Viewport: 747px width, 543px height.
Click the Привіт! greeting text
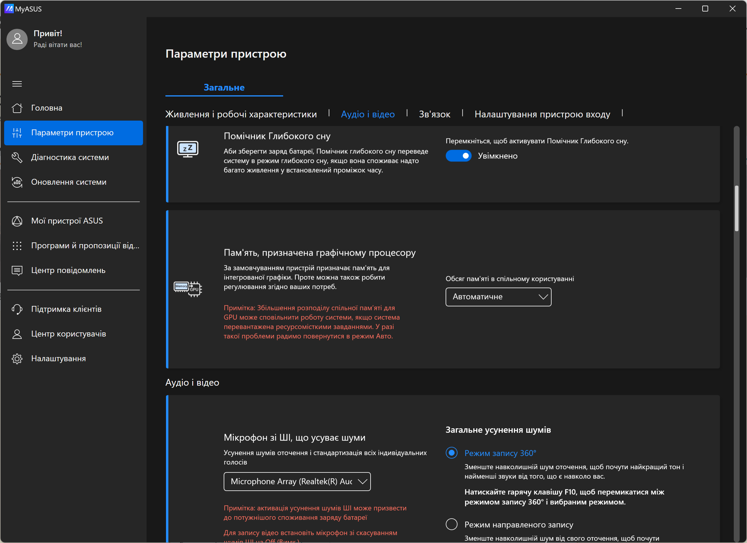tap(48, 33)
